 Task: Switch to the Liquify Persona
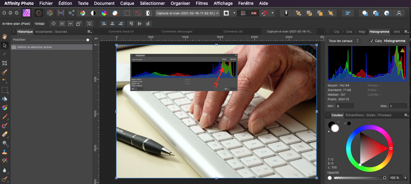point(39,13)
